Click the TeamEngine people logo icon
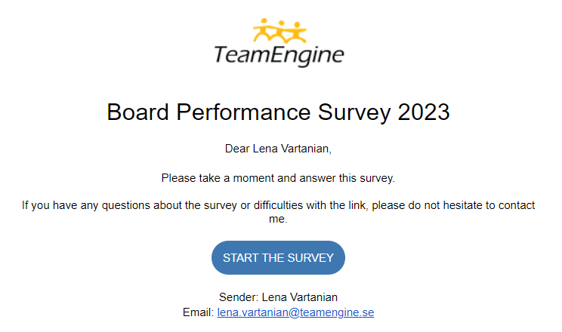Screen dimensions: 562x332 (279, 32)
